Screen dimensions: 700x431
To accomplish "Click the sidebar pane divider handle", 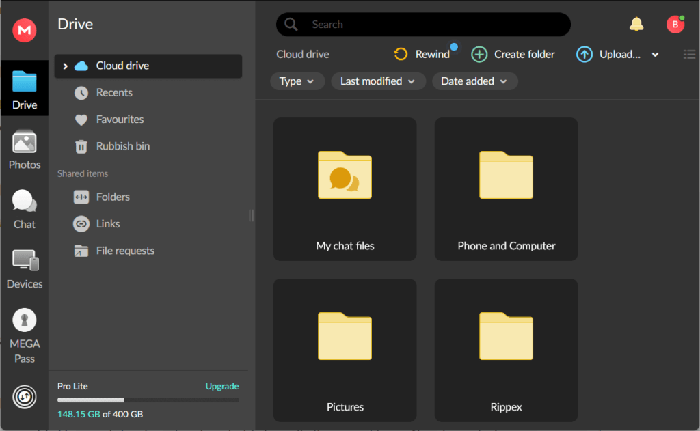I will pyautogui.click(x=252, y=216).
